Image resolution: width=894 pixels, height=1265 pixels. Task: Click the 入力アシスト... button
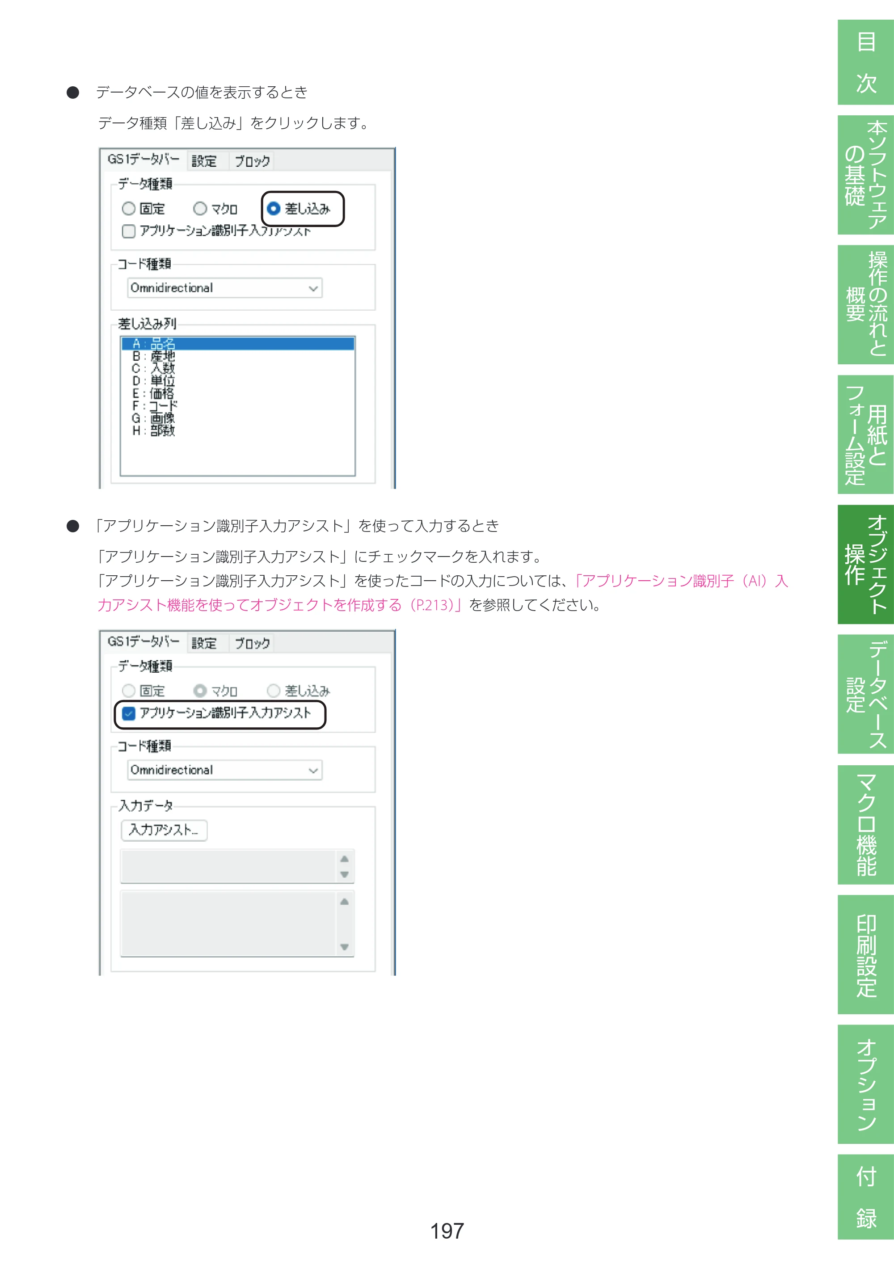click(164, 830)
